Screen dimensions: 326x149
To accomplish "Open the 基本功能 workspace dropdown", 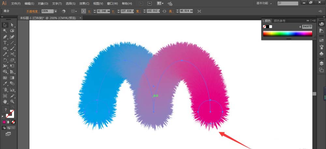I will pyautogui.click(x=265, y=3).
